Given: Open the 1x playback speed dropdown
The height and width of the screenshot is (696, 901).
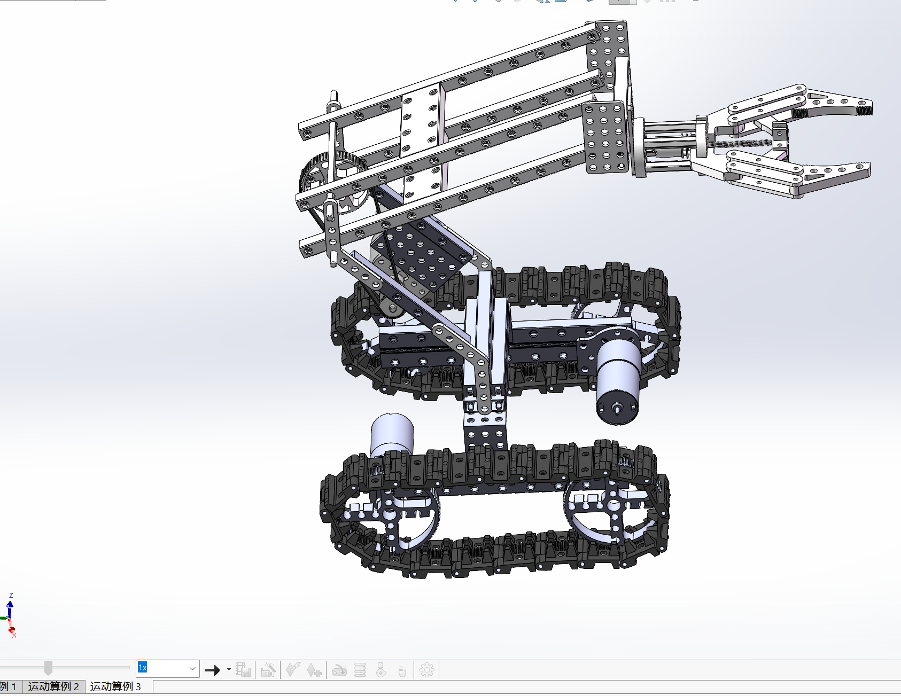Looking at the screenshot, I should (192, 669).
